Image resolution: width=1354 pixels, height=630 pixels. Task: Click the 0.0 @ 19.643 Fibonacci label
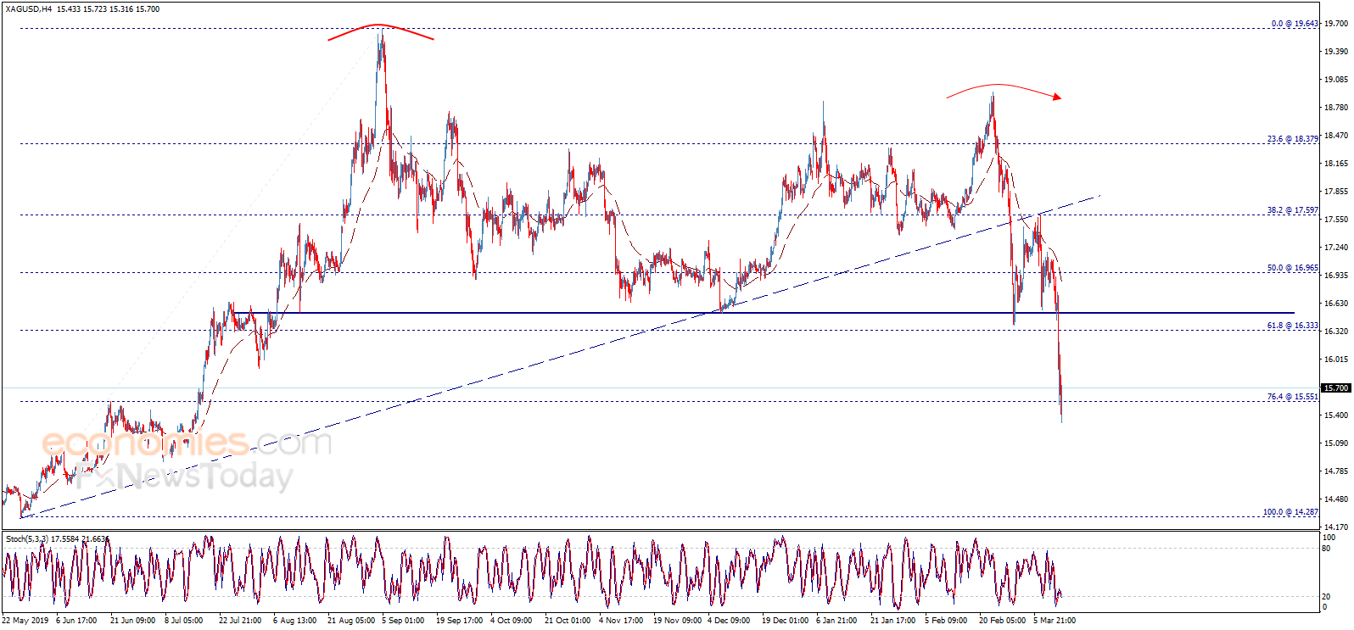pyautogui.click(x=1295, y=24)
